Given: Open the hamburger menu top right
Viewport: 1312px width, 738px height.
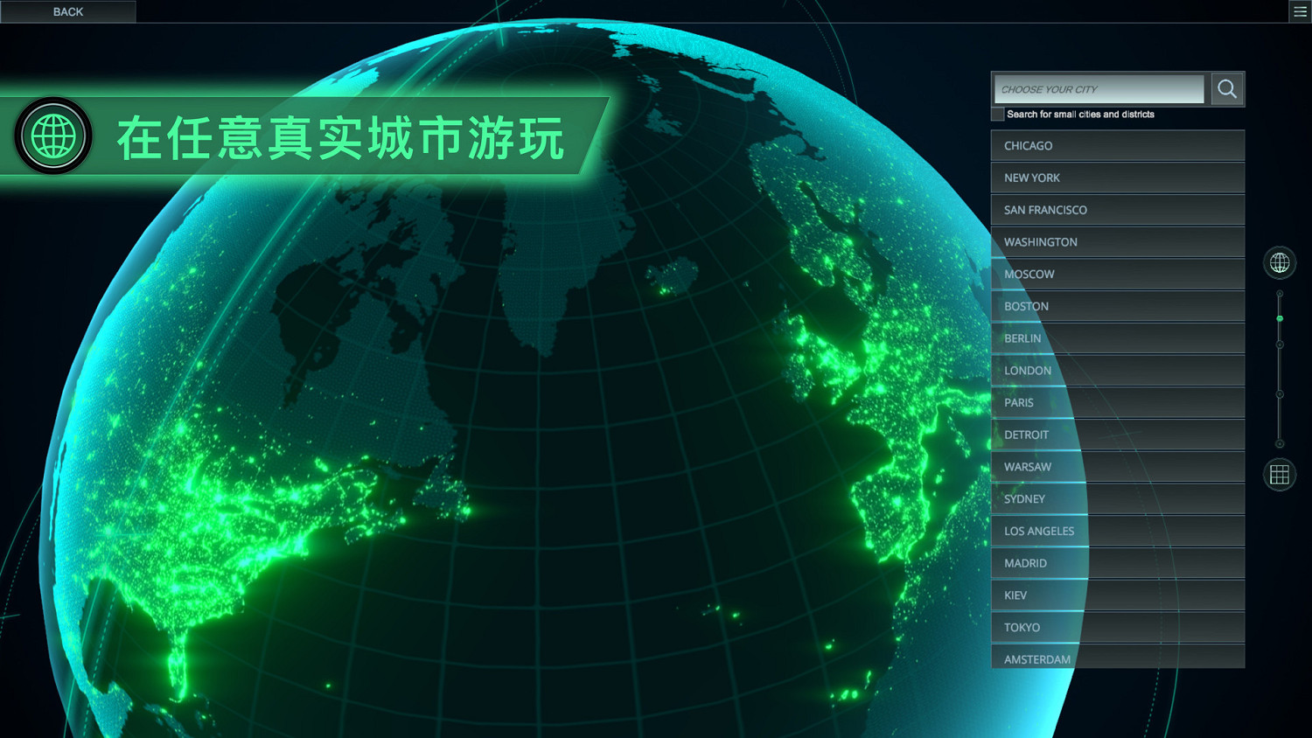Looking at the screenshot, I should pos(1300,11).
